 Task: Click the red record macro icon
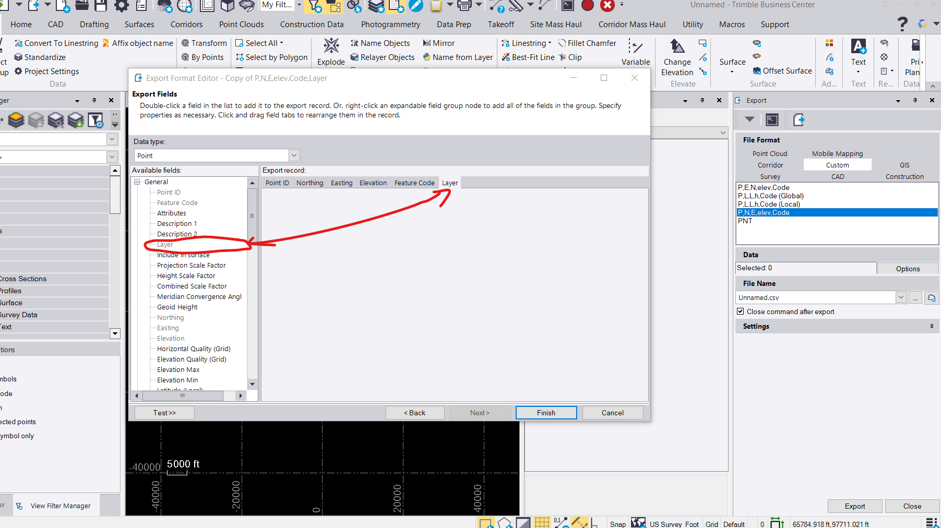[x=588, y=5]
